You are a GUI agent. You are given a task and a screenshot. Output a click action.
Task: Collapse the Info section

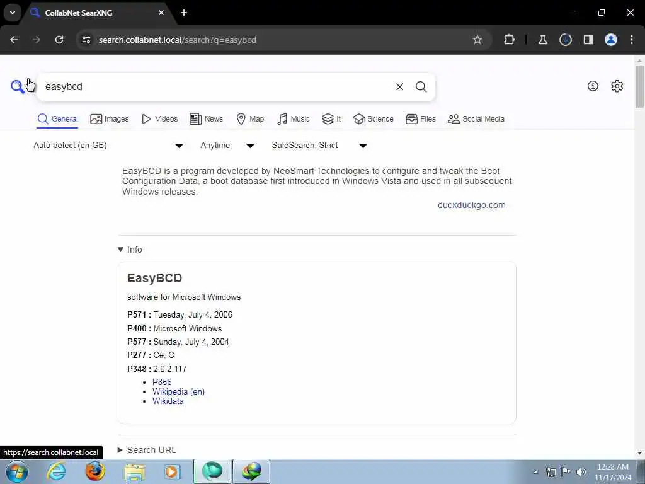(130, 250)
